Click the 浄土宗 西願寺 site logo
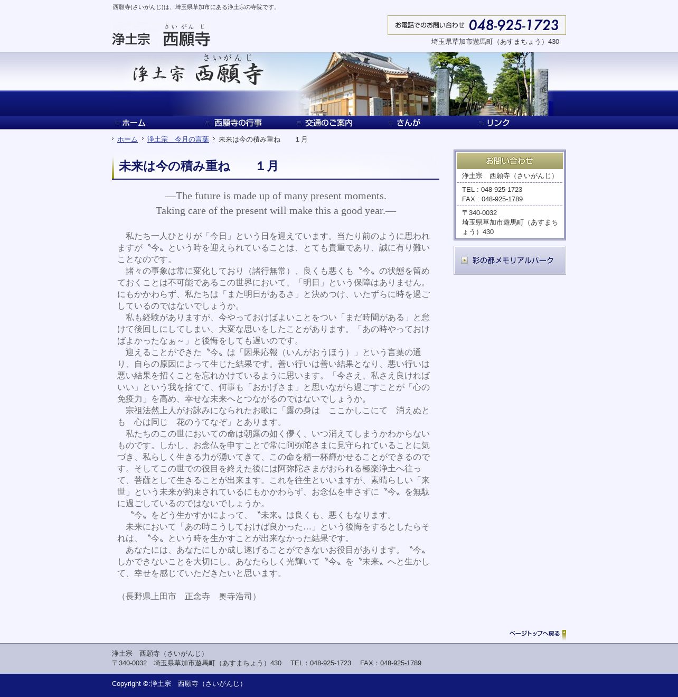The image size is (678, 697). click(x=161, y=35)
